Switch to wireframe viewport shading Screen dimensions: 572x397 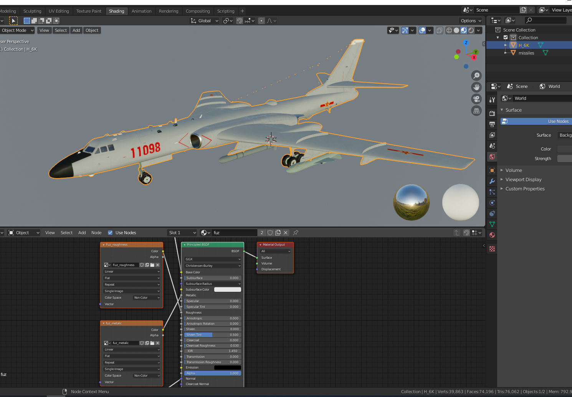pyautogui.click(x=449, y=30)
